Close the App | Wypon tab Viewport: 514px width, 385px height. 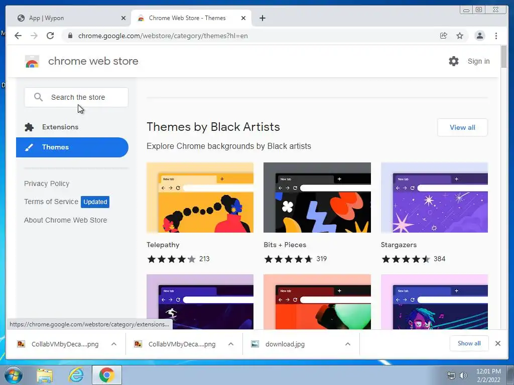point(123,18)
